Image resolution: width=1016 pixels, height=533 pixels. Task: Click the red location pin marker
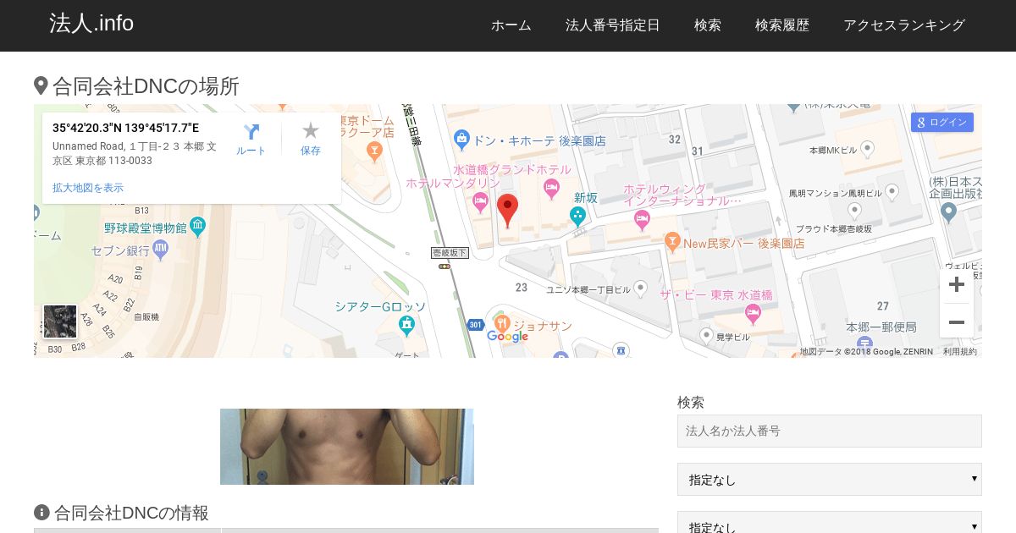tap(507, 211)
